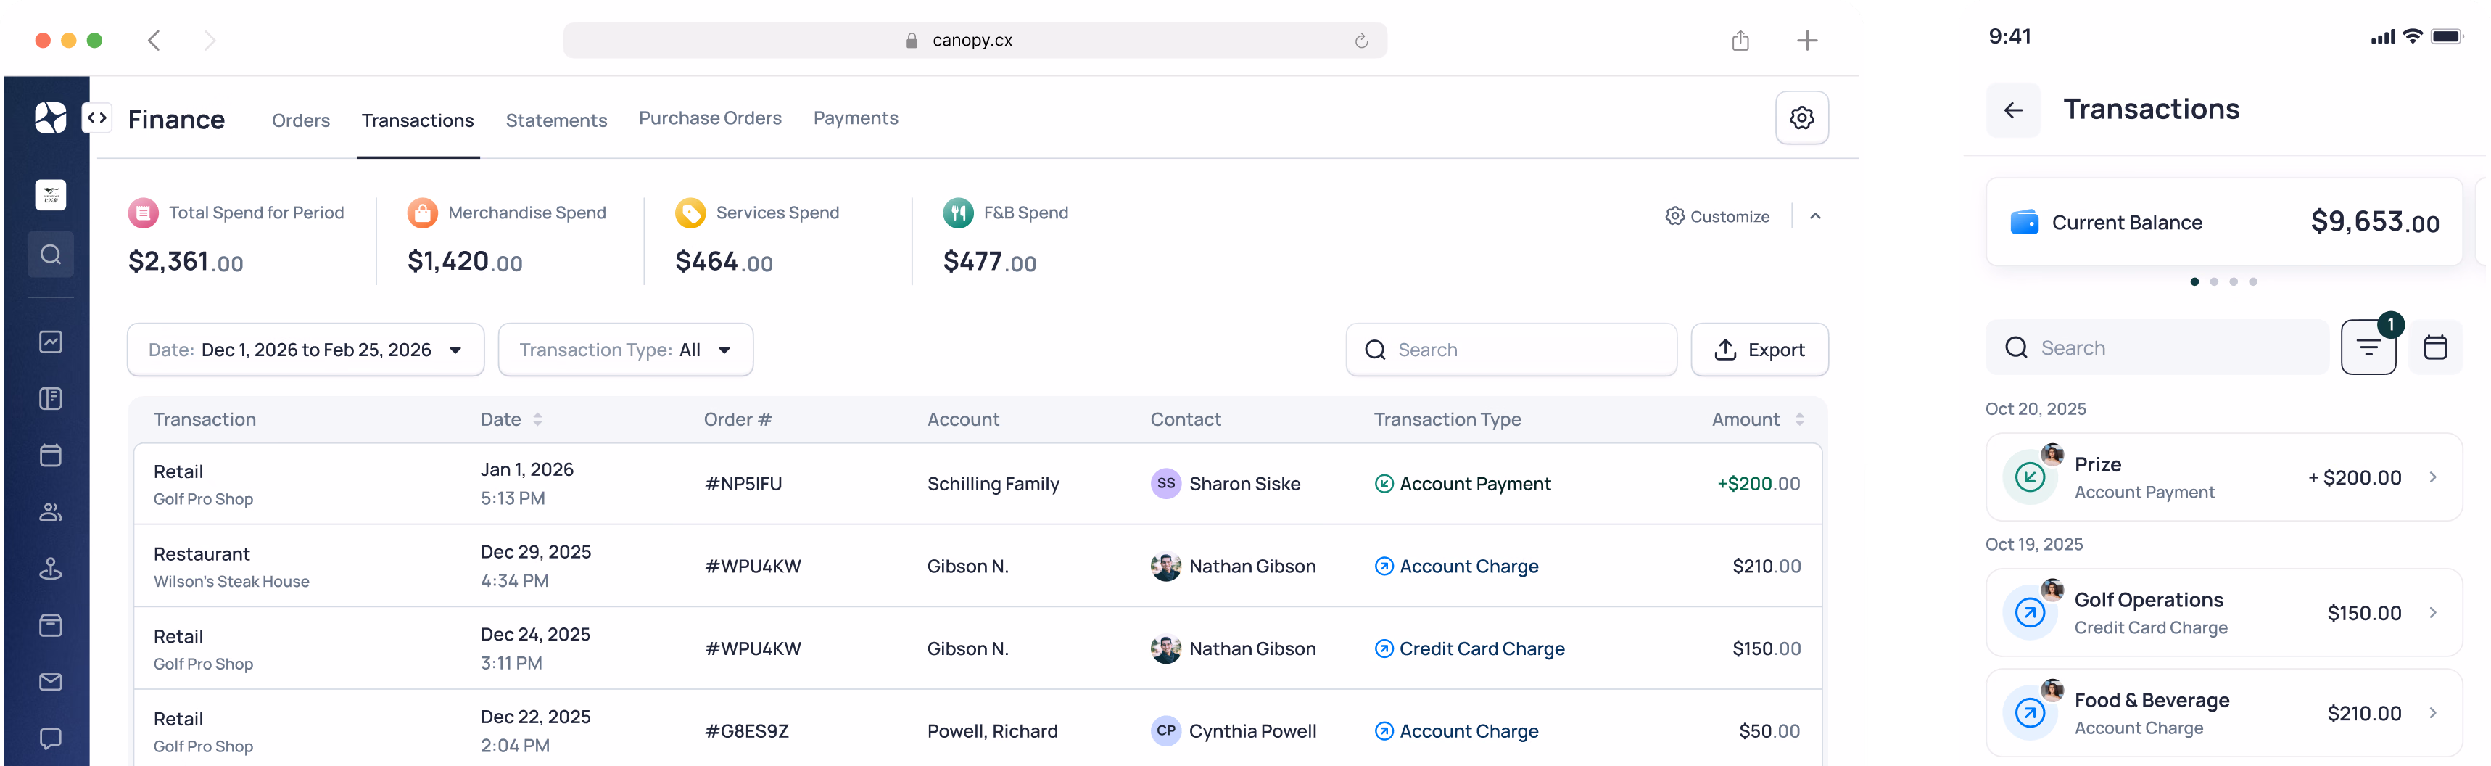This screenshot has width=2491, height=766.
Task: Select the fourth carousel page dot
Action: [2253, 281]
